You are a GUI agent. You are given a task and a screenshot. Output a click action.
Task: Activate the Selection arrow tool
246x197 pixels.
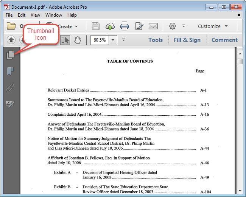point(65,40)
